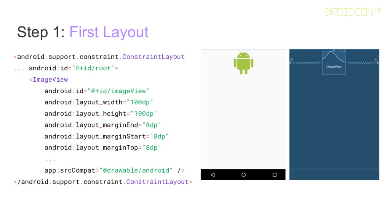Click the app:srcCompat="@drawable/android" line
The height and width of the screenshot is (219, 390).
115,171
